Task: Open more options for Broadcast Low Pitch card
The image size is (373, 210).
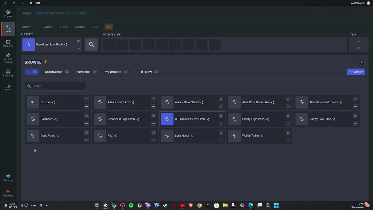Action: click(221, 123)
